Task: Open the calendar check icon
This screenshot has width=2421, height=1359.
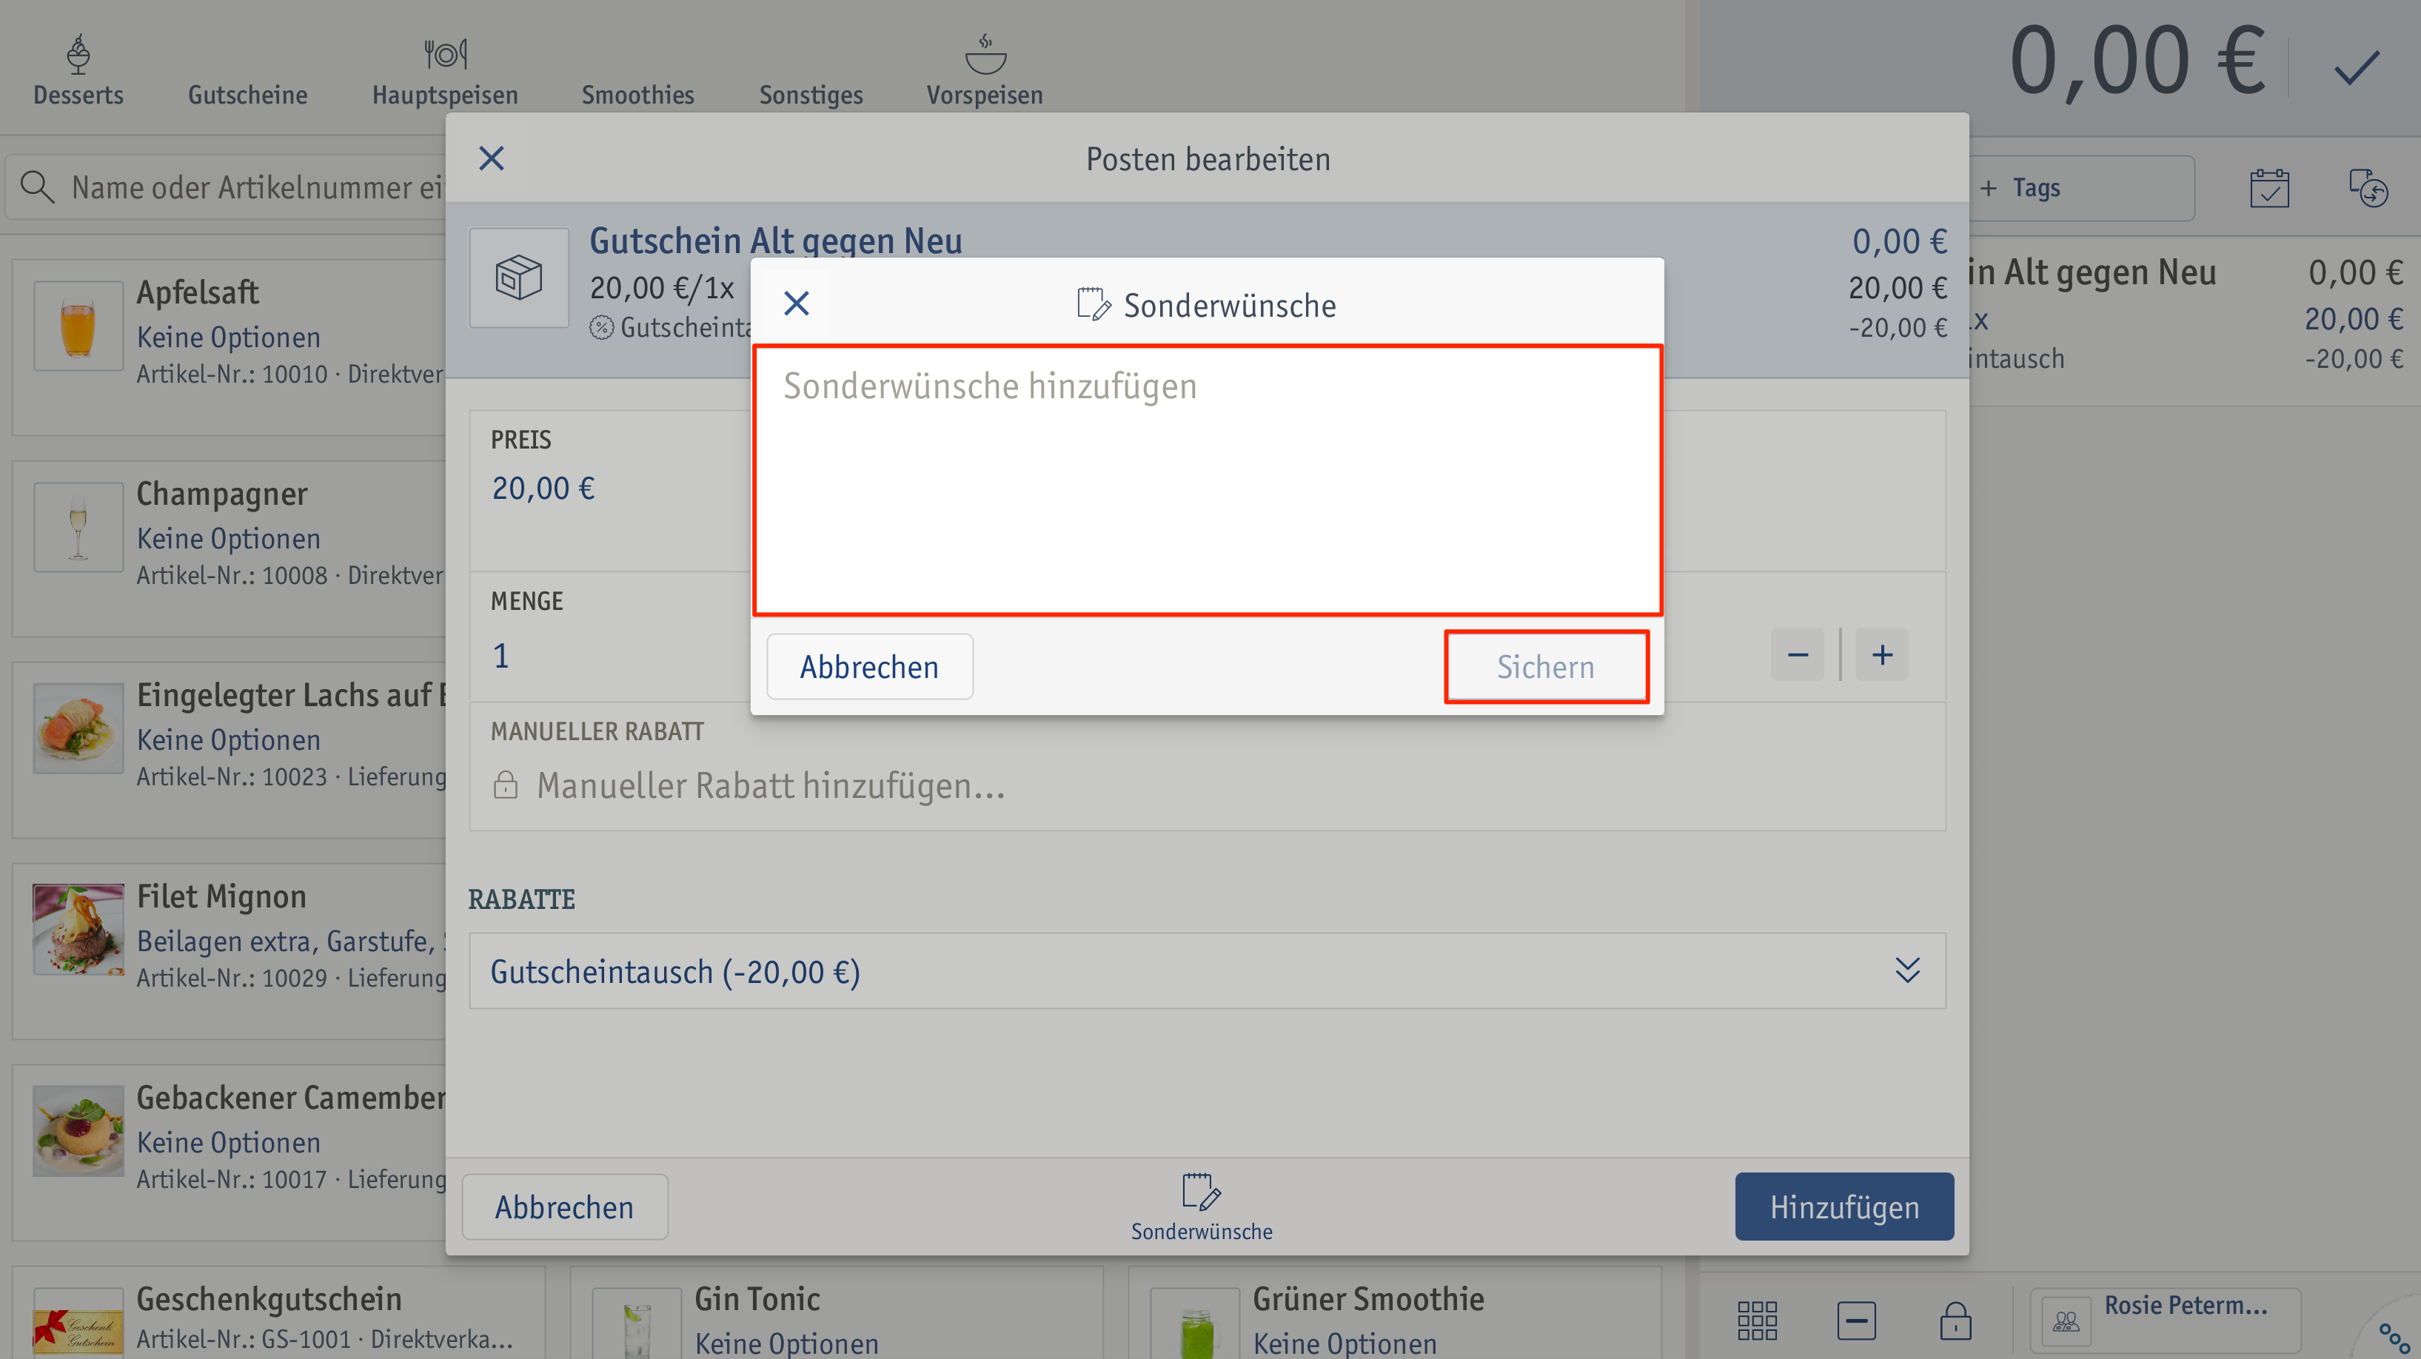Action: 2270,188
